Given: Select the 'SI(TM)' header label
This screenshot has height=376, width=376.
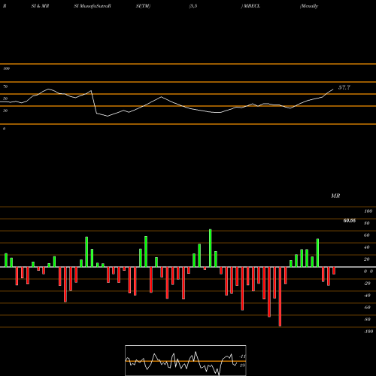Looking at the screenshot, I should (143, 6).
